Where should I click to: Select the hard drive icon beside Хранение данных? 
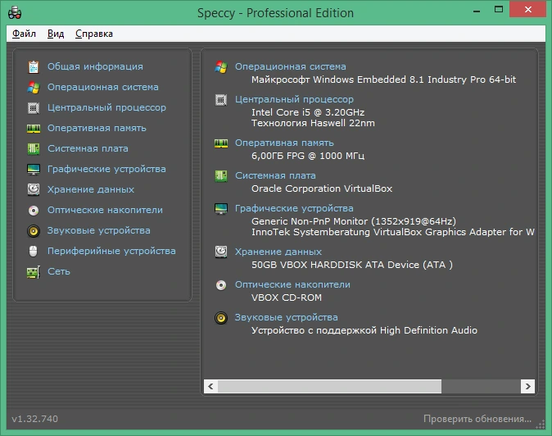tap(34, 189)
